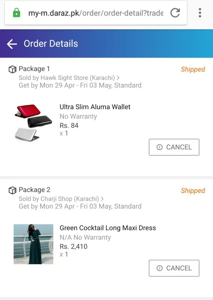Open the Green Cocktail Long Maxi Dress title
The height and width of the screenshot is (300, 213).
tap(108, 228)
